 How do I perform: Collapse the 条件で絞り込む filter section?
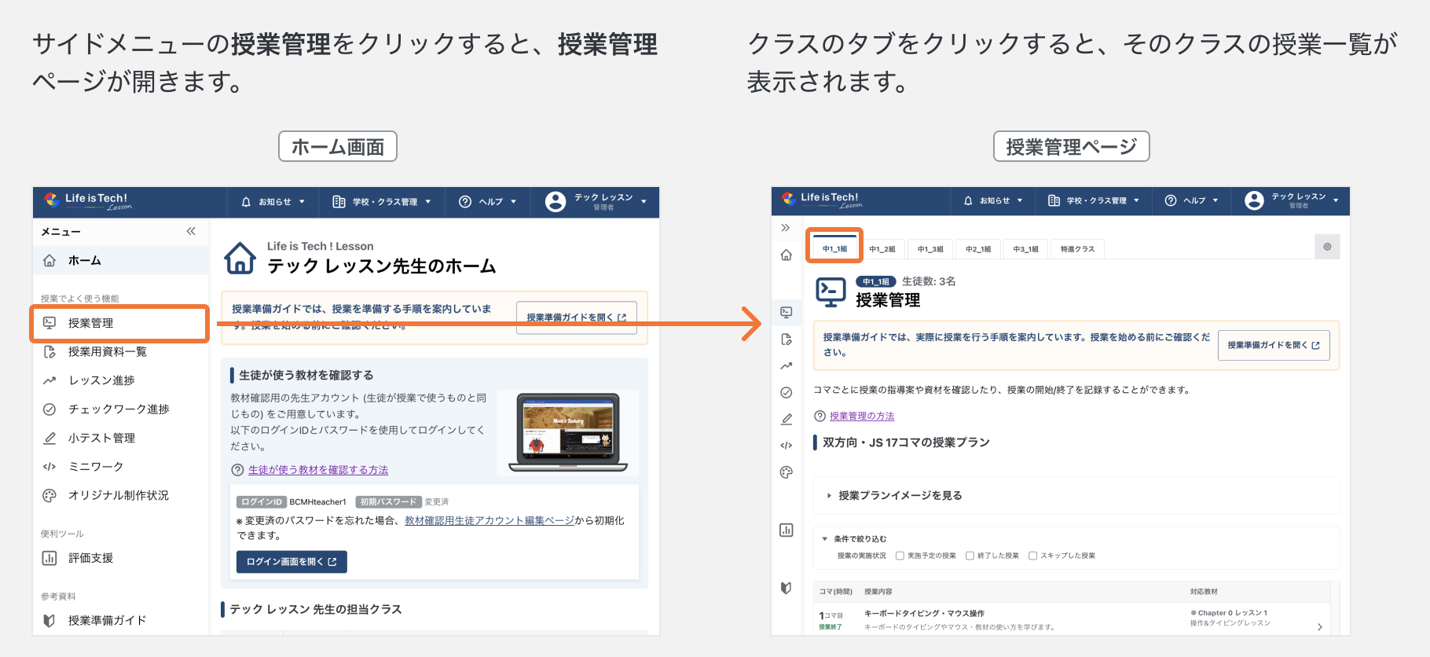pyautogui.click(x=854, y=539)
